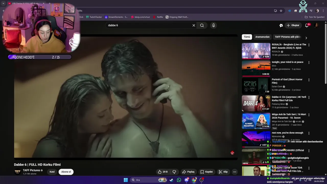This screenshot has width=327, height=184.
Task: Open tonight, your mind is at peace thumbnail
Action: point(256,68)
